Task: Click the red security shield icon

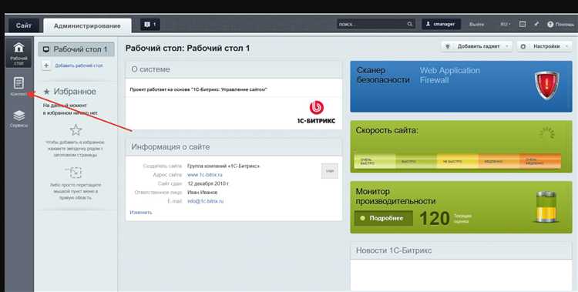Action: [x=546, y=86]
